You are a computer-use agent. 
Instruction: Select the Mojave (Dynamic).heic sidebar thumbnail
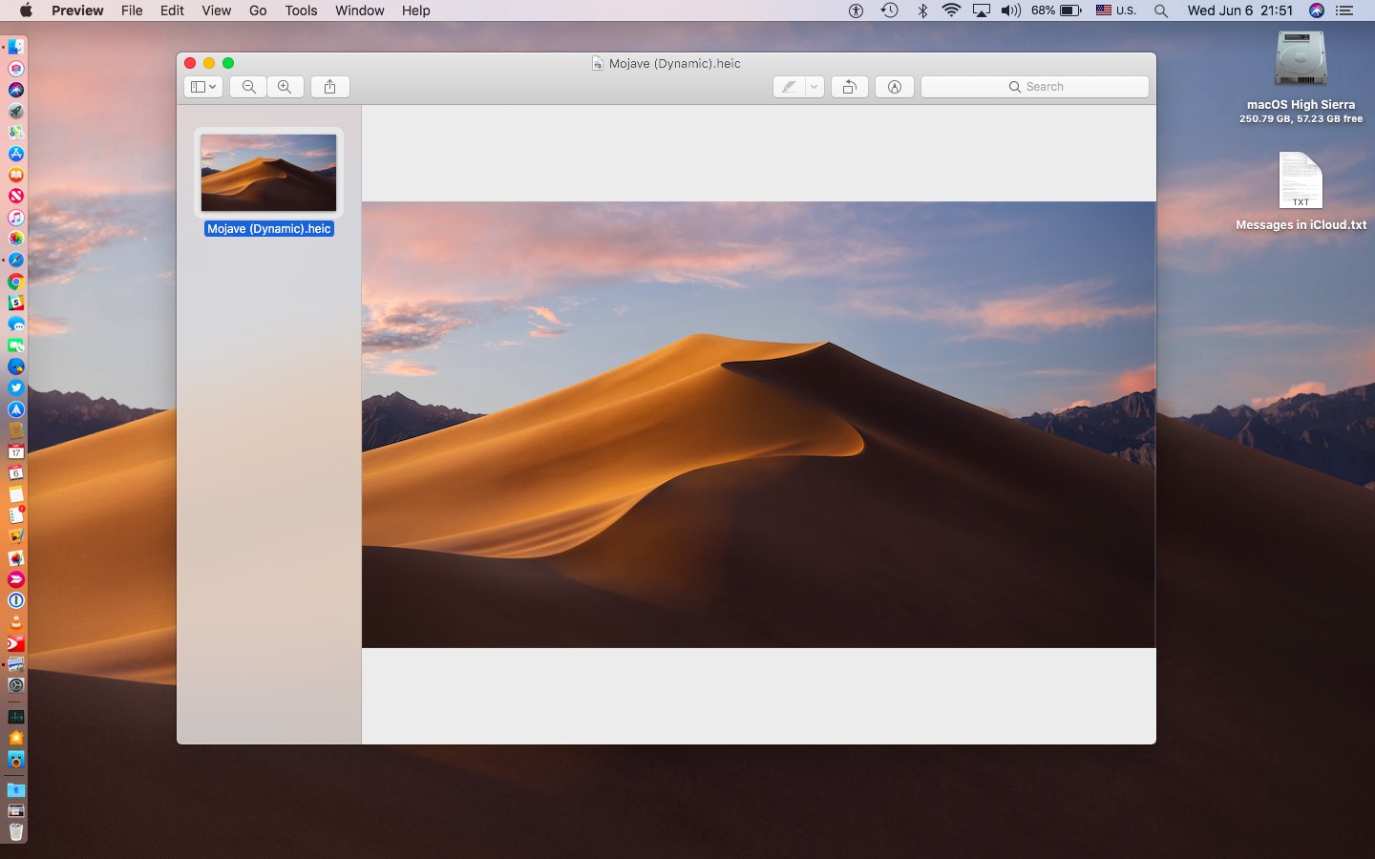[268, 173]
